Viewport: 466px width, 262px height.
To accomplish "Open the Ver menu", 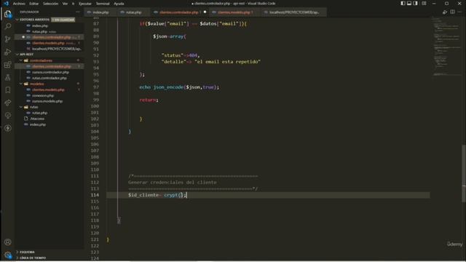I will [65, 4].
